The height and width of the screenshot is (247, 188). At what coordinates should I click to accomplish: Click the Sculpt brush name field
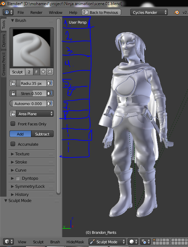(17, 72)
